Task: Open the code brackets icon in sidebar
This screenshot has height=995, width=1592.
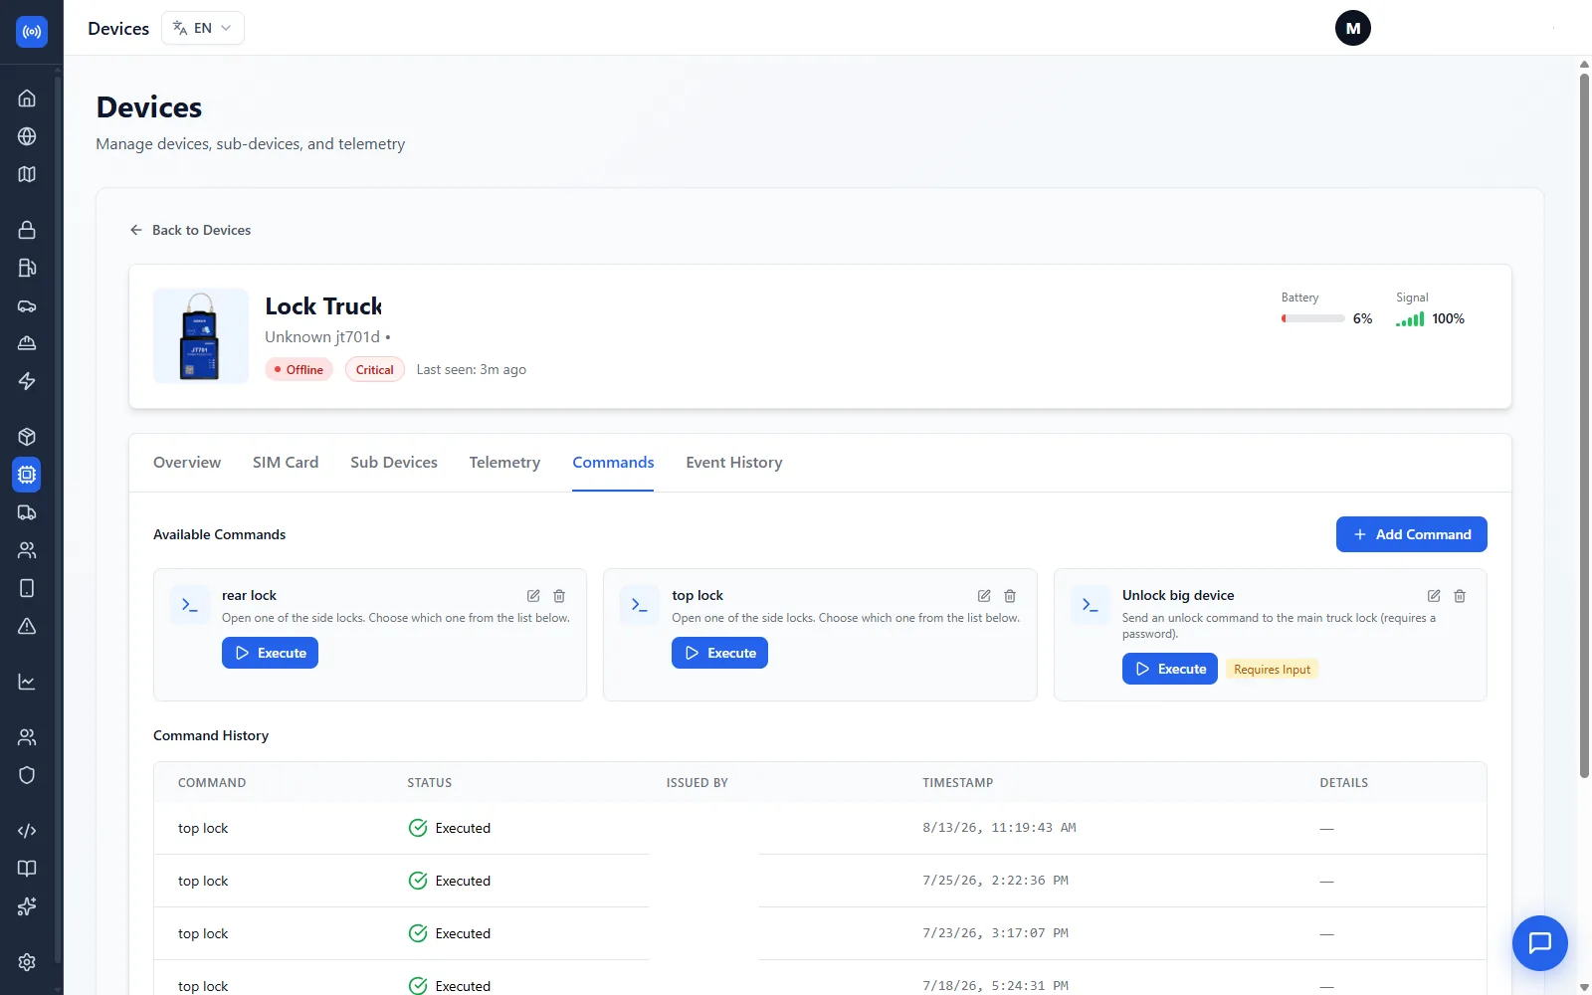Action: tap(27, 831)
